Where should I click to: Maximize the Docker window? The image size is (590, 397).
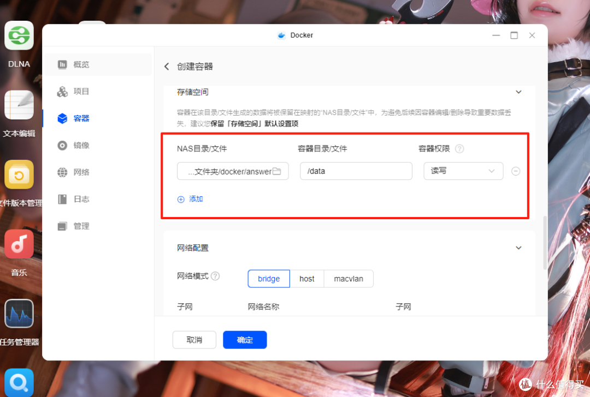click(x=514, y=35)
